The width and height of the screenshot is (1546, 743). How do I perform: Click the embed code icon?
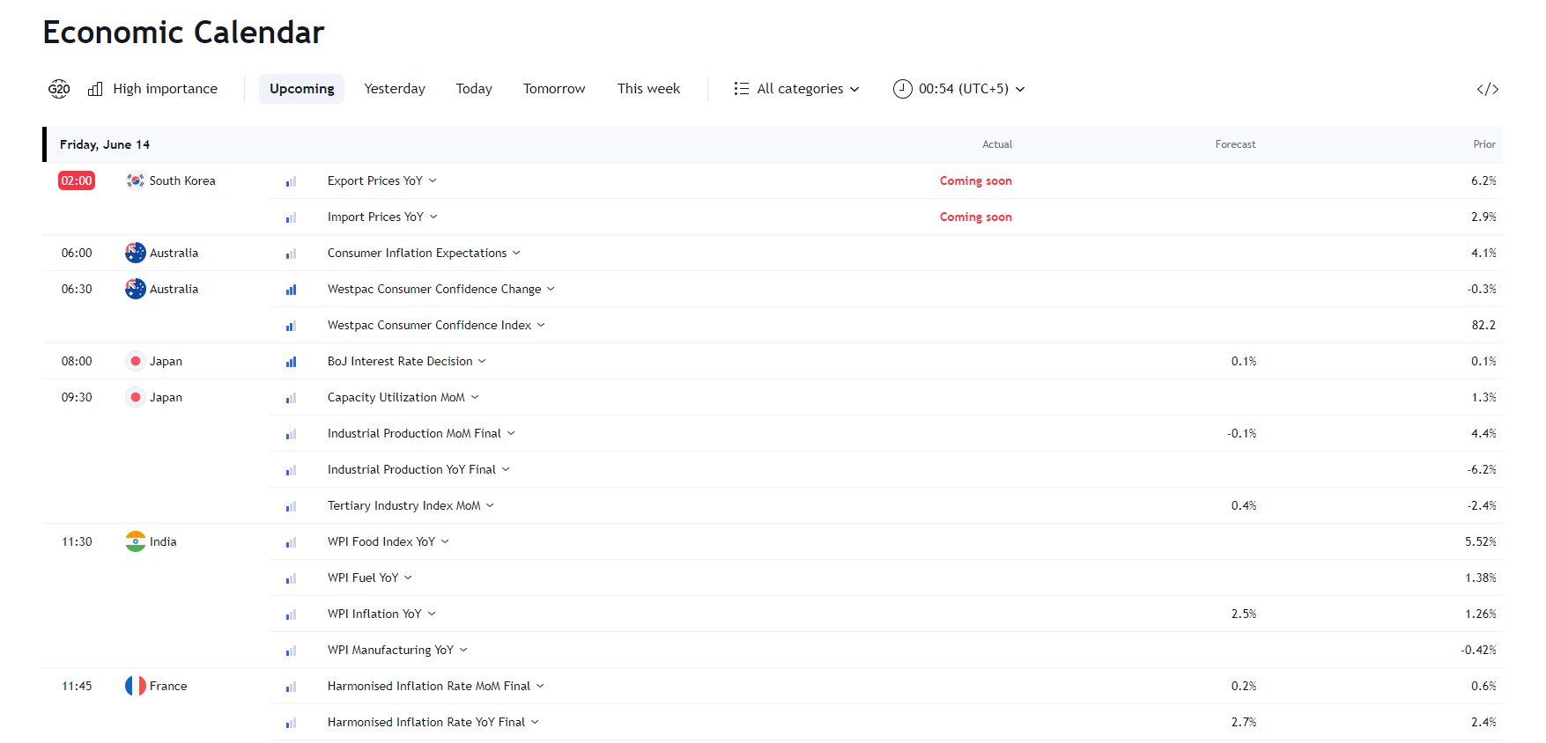coord(1487,89)
